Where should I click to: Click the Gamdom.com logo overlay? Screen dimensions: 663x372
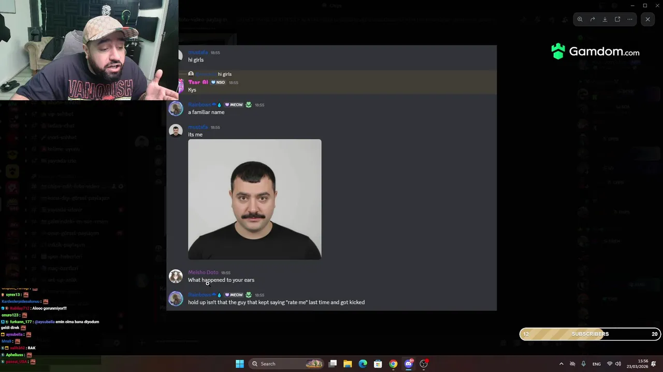click(x=595, y=52)
